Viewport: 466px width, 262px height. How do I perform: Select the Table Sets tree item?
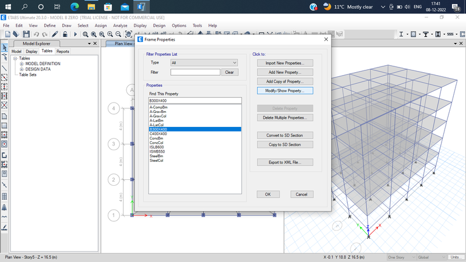(27, 75)
